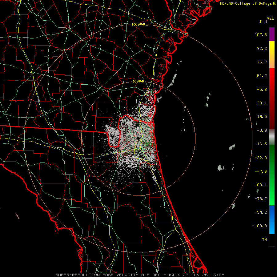Select the -32.0 legend value
The image size is (277, 277).
point(261,158)
